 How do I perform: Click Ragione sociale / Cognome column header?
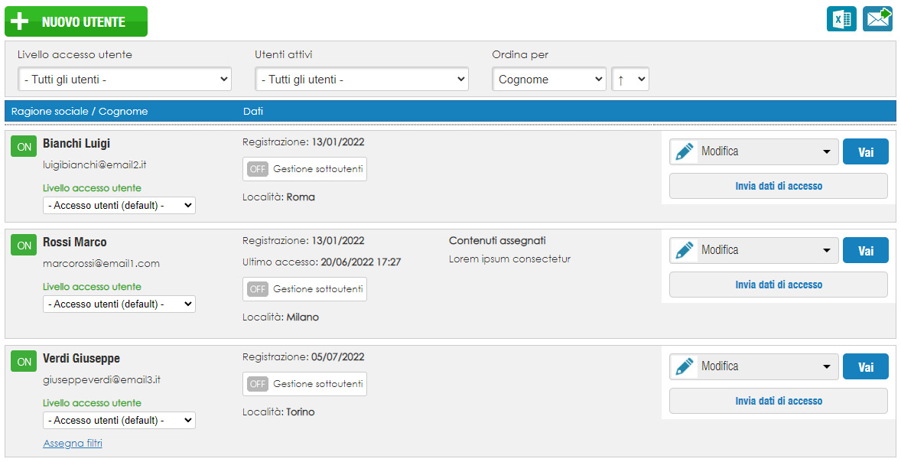click(80, 112)
